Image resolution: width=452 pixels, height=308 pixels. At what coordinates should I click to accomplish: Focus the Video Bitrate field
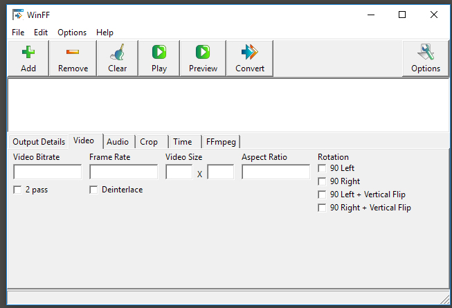point(48,172)
